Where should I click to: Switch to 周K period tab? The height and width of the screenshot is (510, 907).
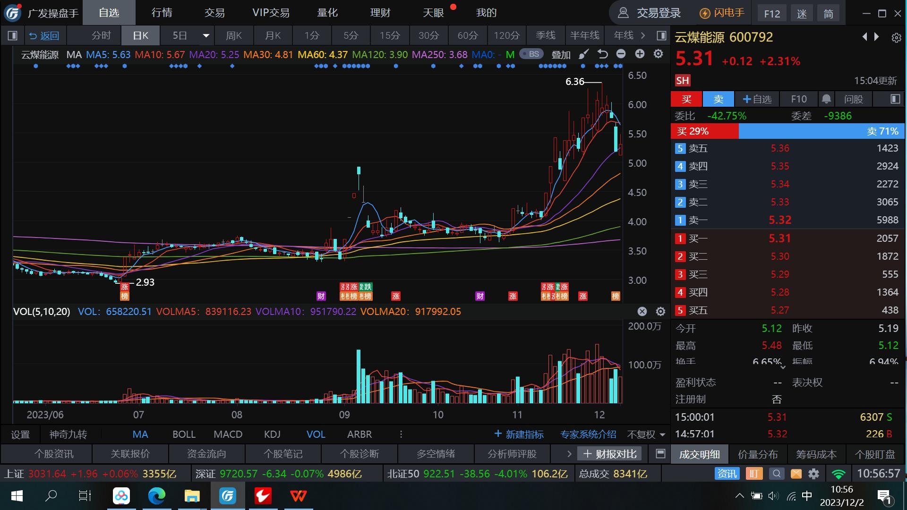pos(234,35)
